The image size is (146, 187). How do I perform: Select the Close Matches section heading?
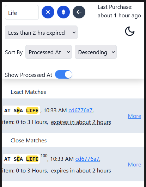[x=29, y=141]
